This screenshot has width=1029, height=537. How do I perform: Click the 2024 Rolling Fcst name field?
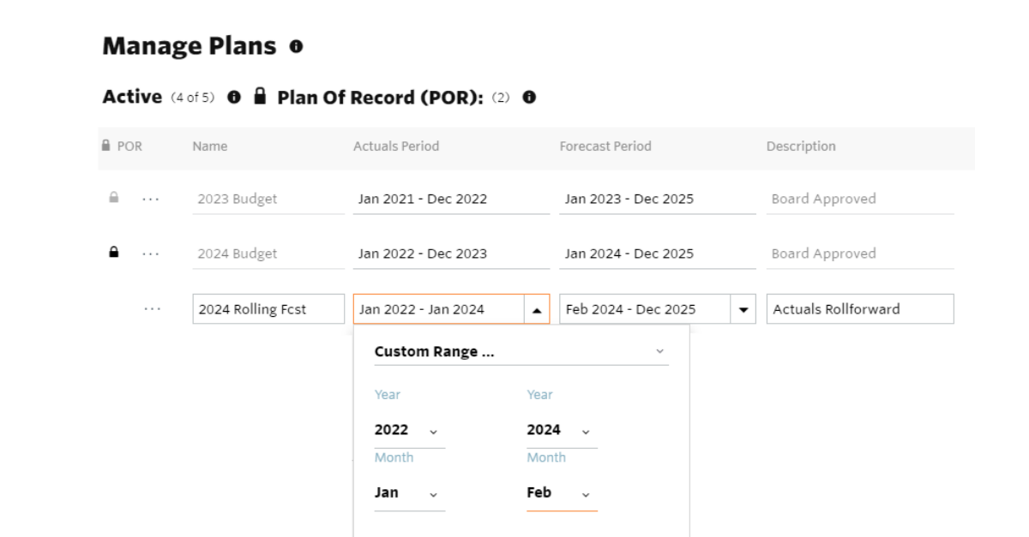click(268, 309)
